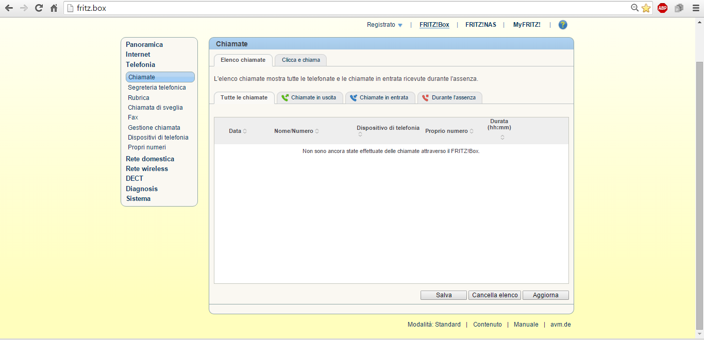This screenshot has height=340, width=704.
Task: Click the zoom magnifier icon in address bar
Action: [635, 8]
